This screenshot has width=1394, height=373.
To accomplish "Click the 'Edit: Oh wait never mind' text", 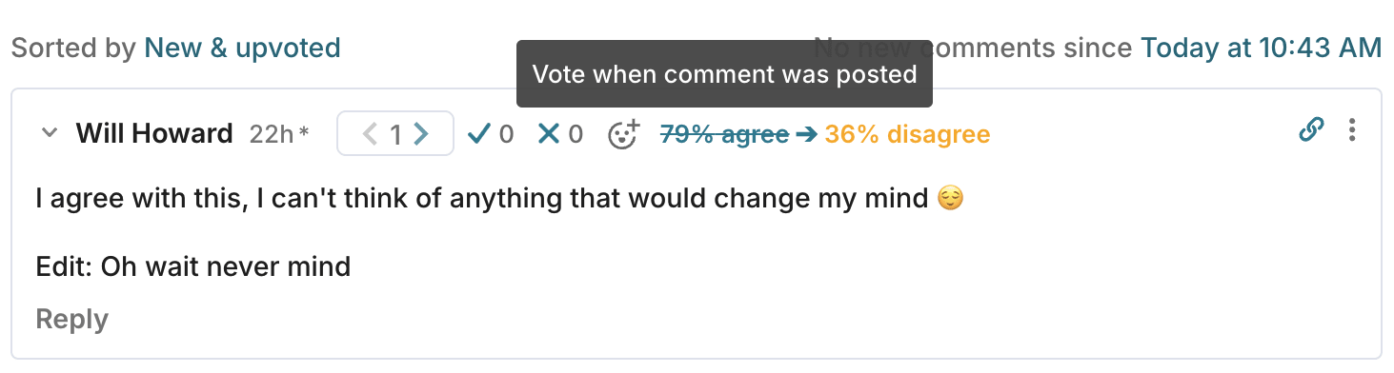I will coord(193,265).
